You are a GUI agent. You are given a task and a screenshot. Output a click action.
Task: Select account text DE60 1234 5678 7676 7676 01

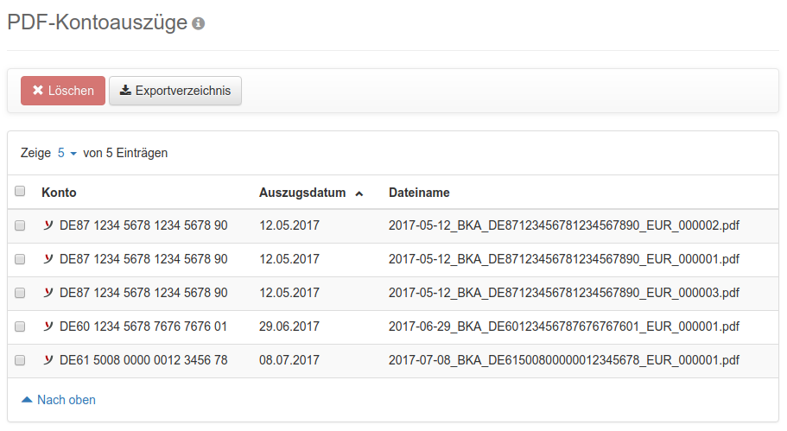click(x=143, y=326)
